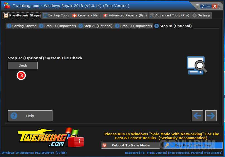The image size is (225, 157).
Task: Open the Help button
Action: pyautogui.click(x=30, y=116)
